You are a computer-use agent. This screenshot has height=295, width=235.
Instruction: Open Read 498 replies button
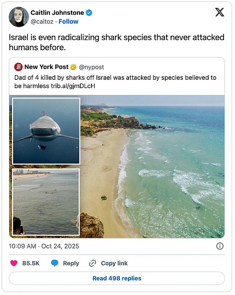117,278
